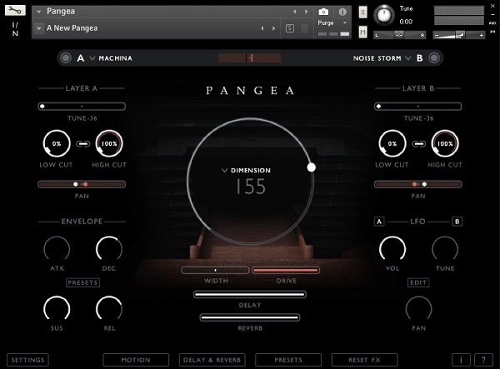Click the wrench instrument edit icon

pyautogui.click(x=15, y=11)
